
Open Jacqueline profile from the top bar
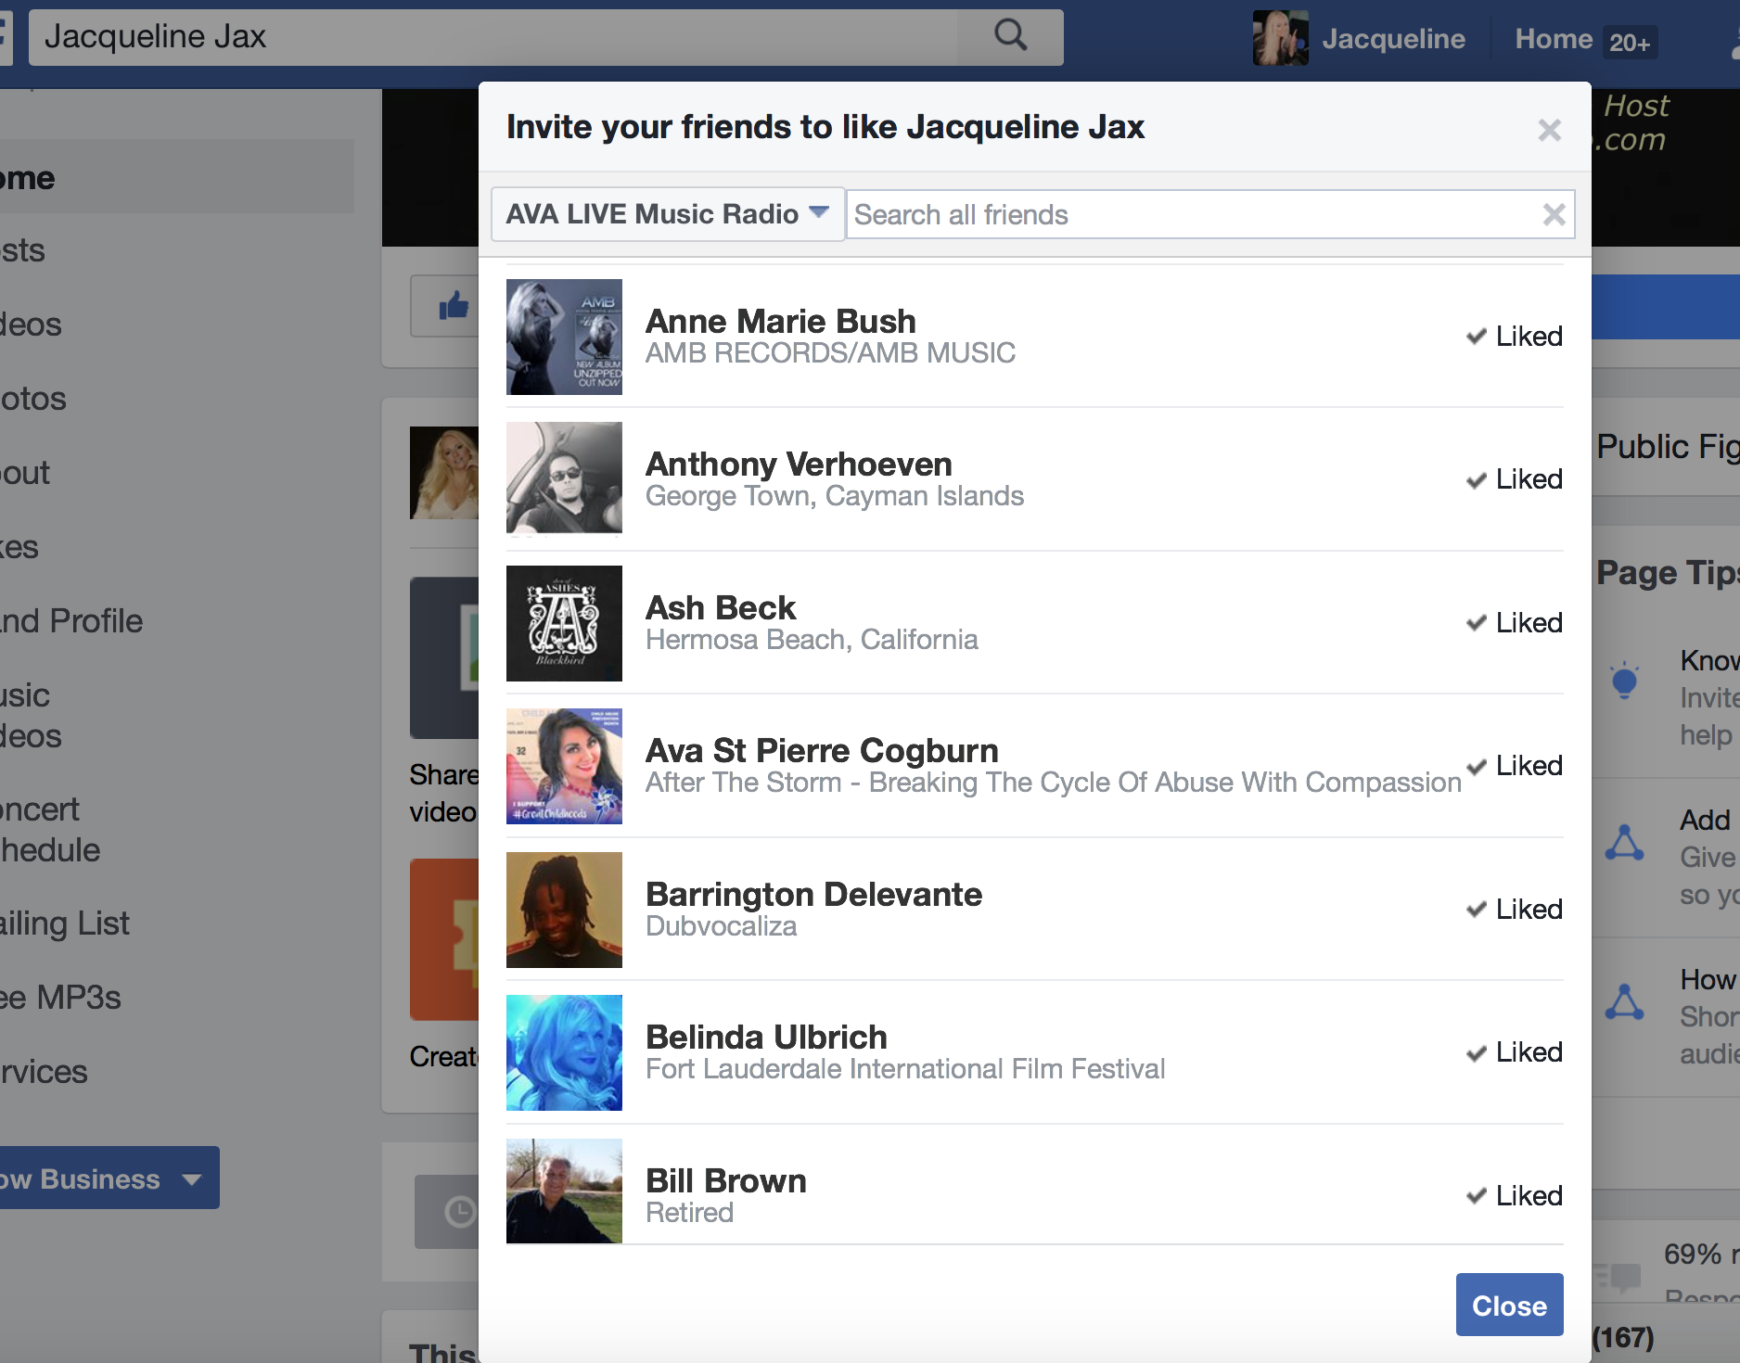point(1393,38)
